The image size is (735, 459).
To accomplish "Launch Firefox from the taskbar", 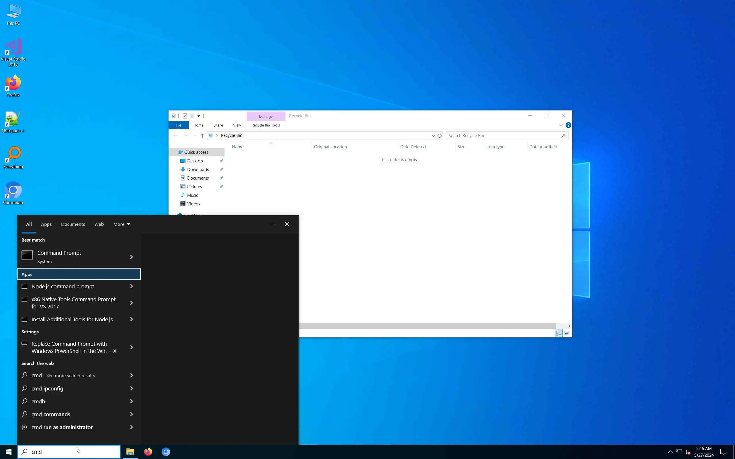I will [x=148, y=452].
